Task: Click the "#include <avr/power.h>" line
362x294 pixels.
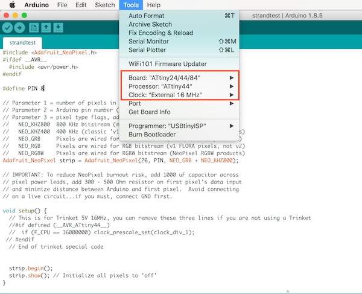Action: coord(43,67)
